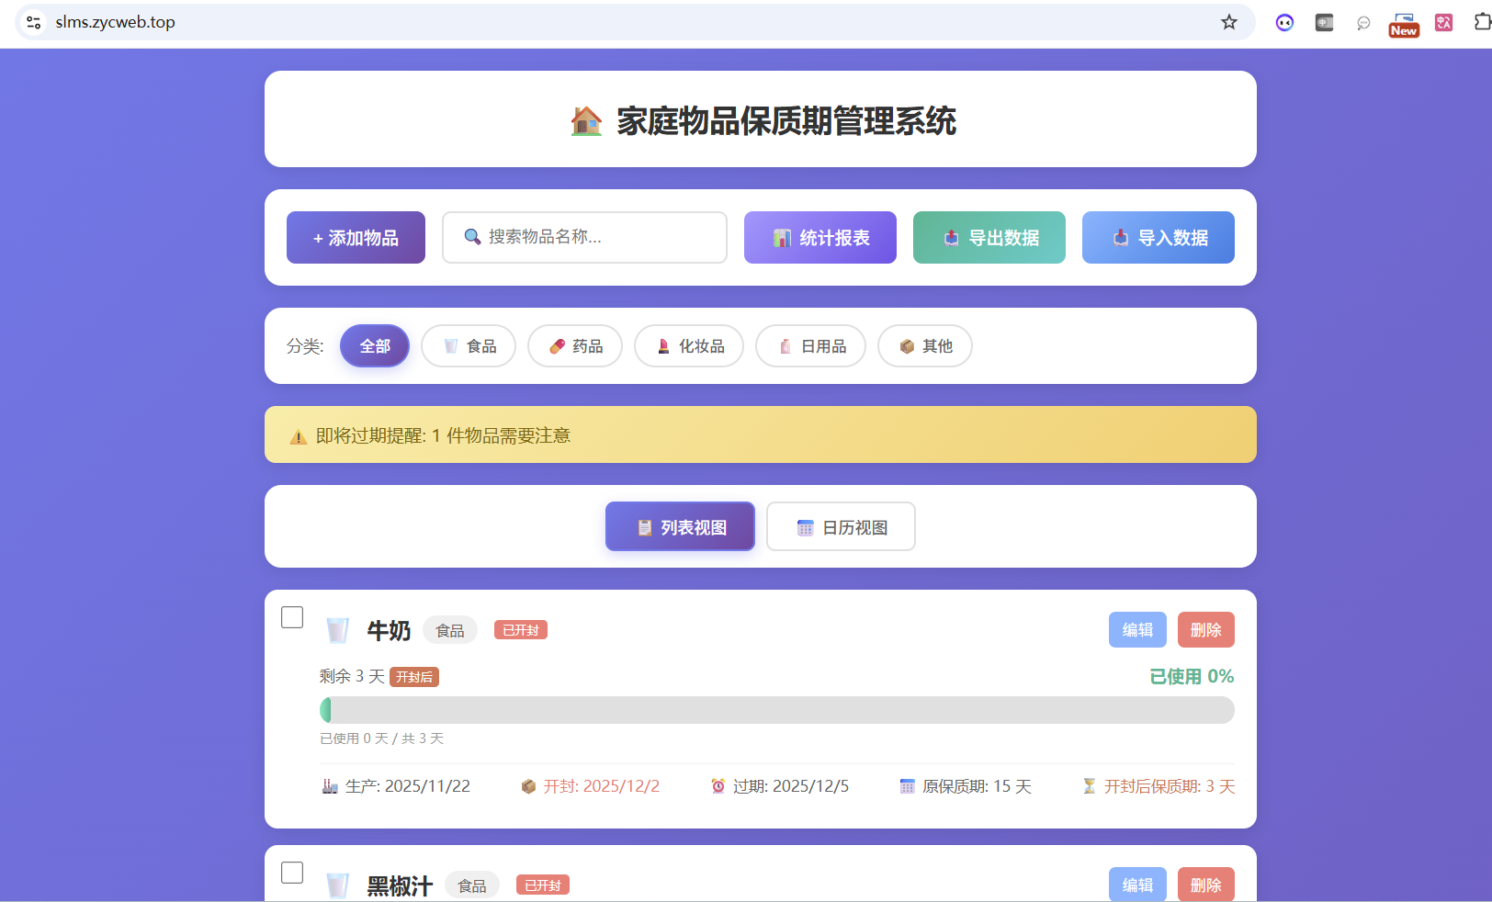Click the 已开封 badge on 黑椒汁

coord(543,885)
